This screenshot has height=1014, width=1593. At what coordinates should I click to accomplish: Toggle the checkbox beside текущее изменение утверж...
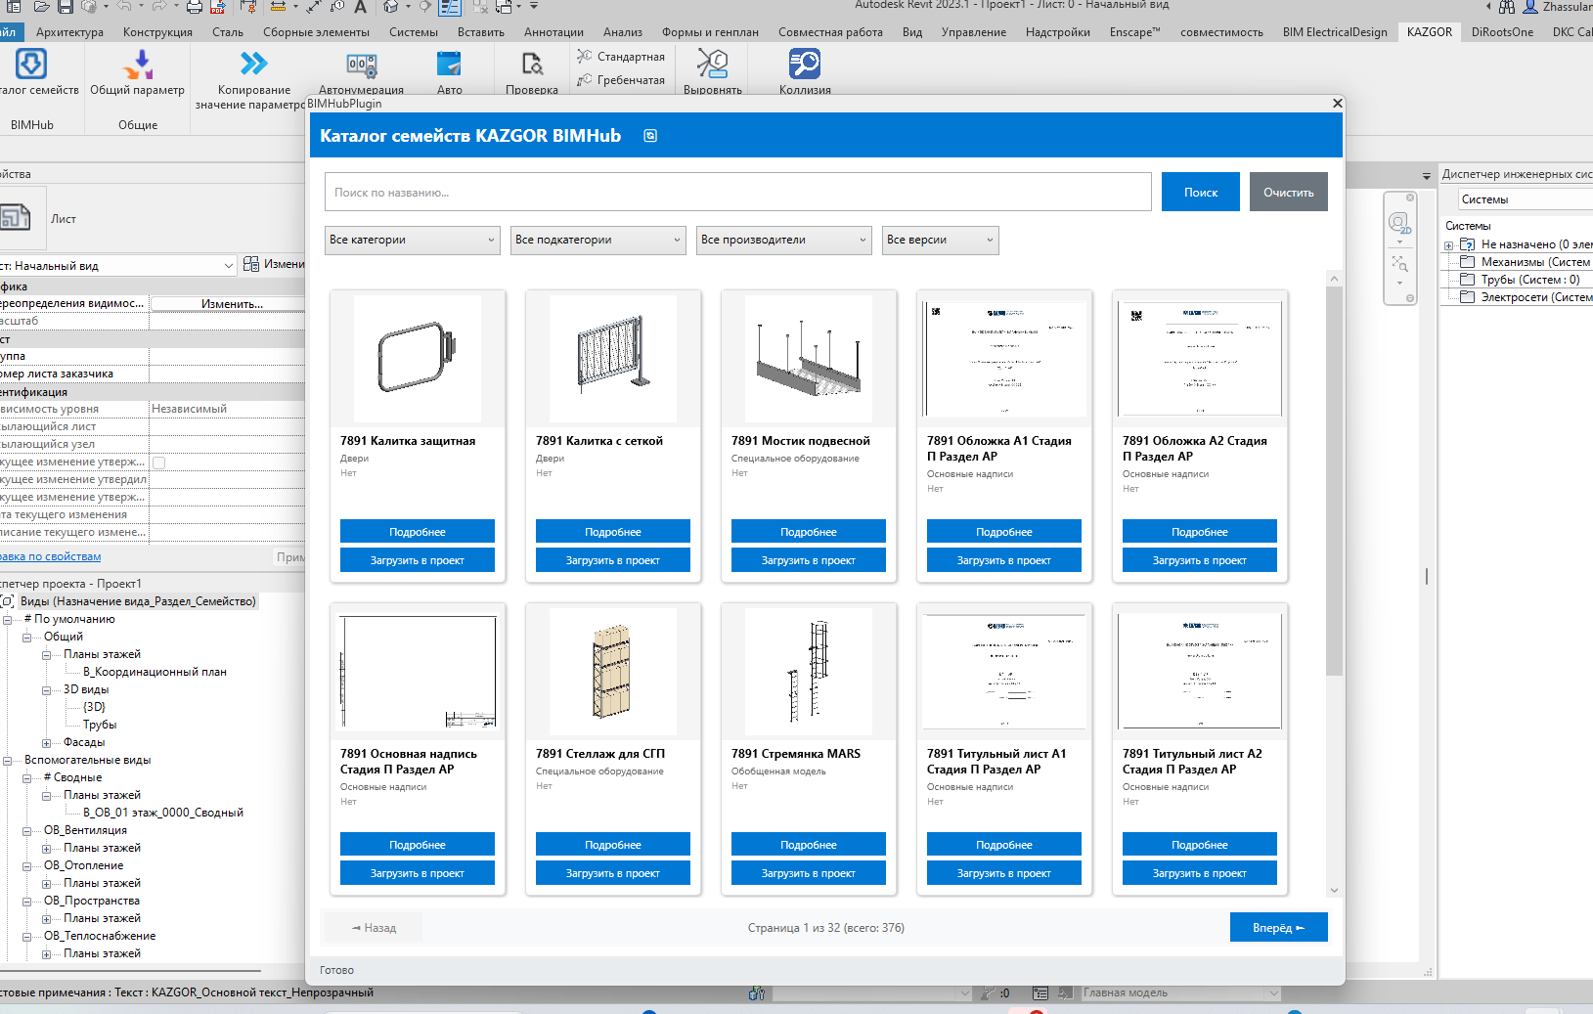158,463
